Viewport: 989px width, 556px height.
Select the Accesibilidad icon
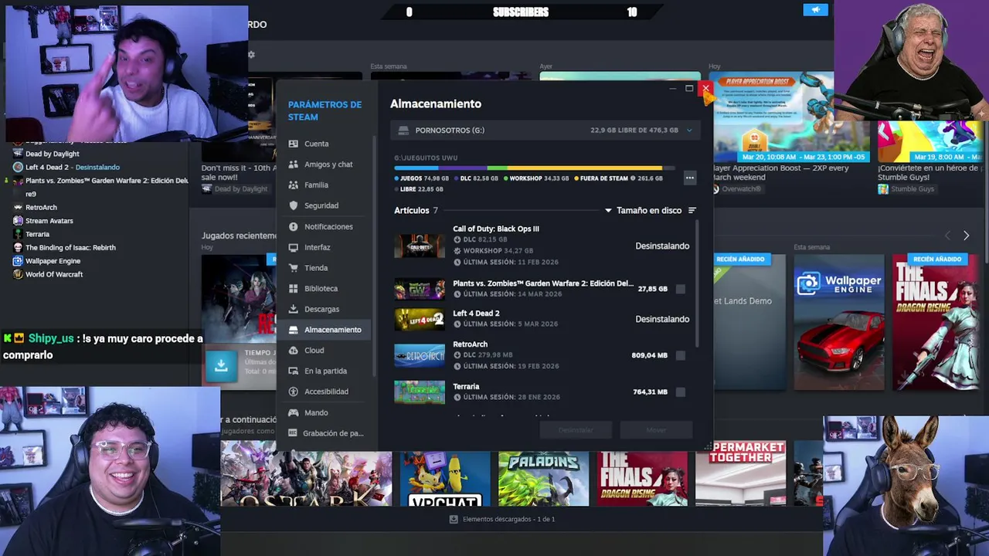294,392
